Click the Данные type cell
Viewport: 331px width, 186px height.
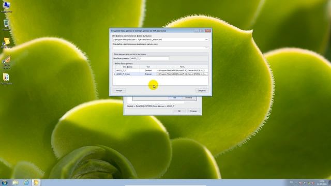click(x=148, y=70)
